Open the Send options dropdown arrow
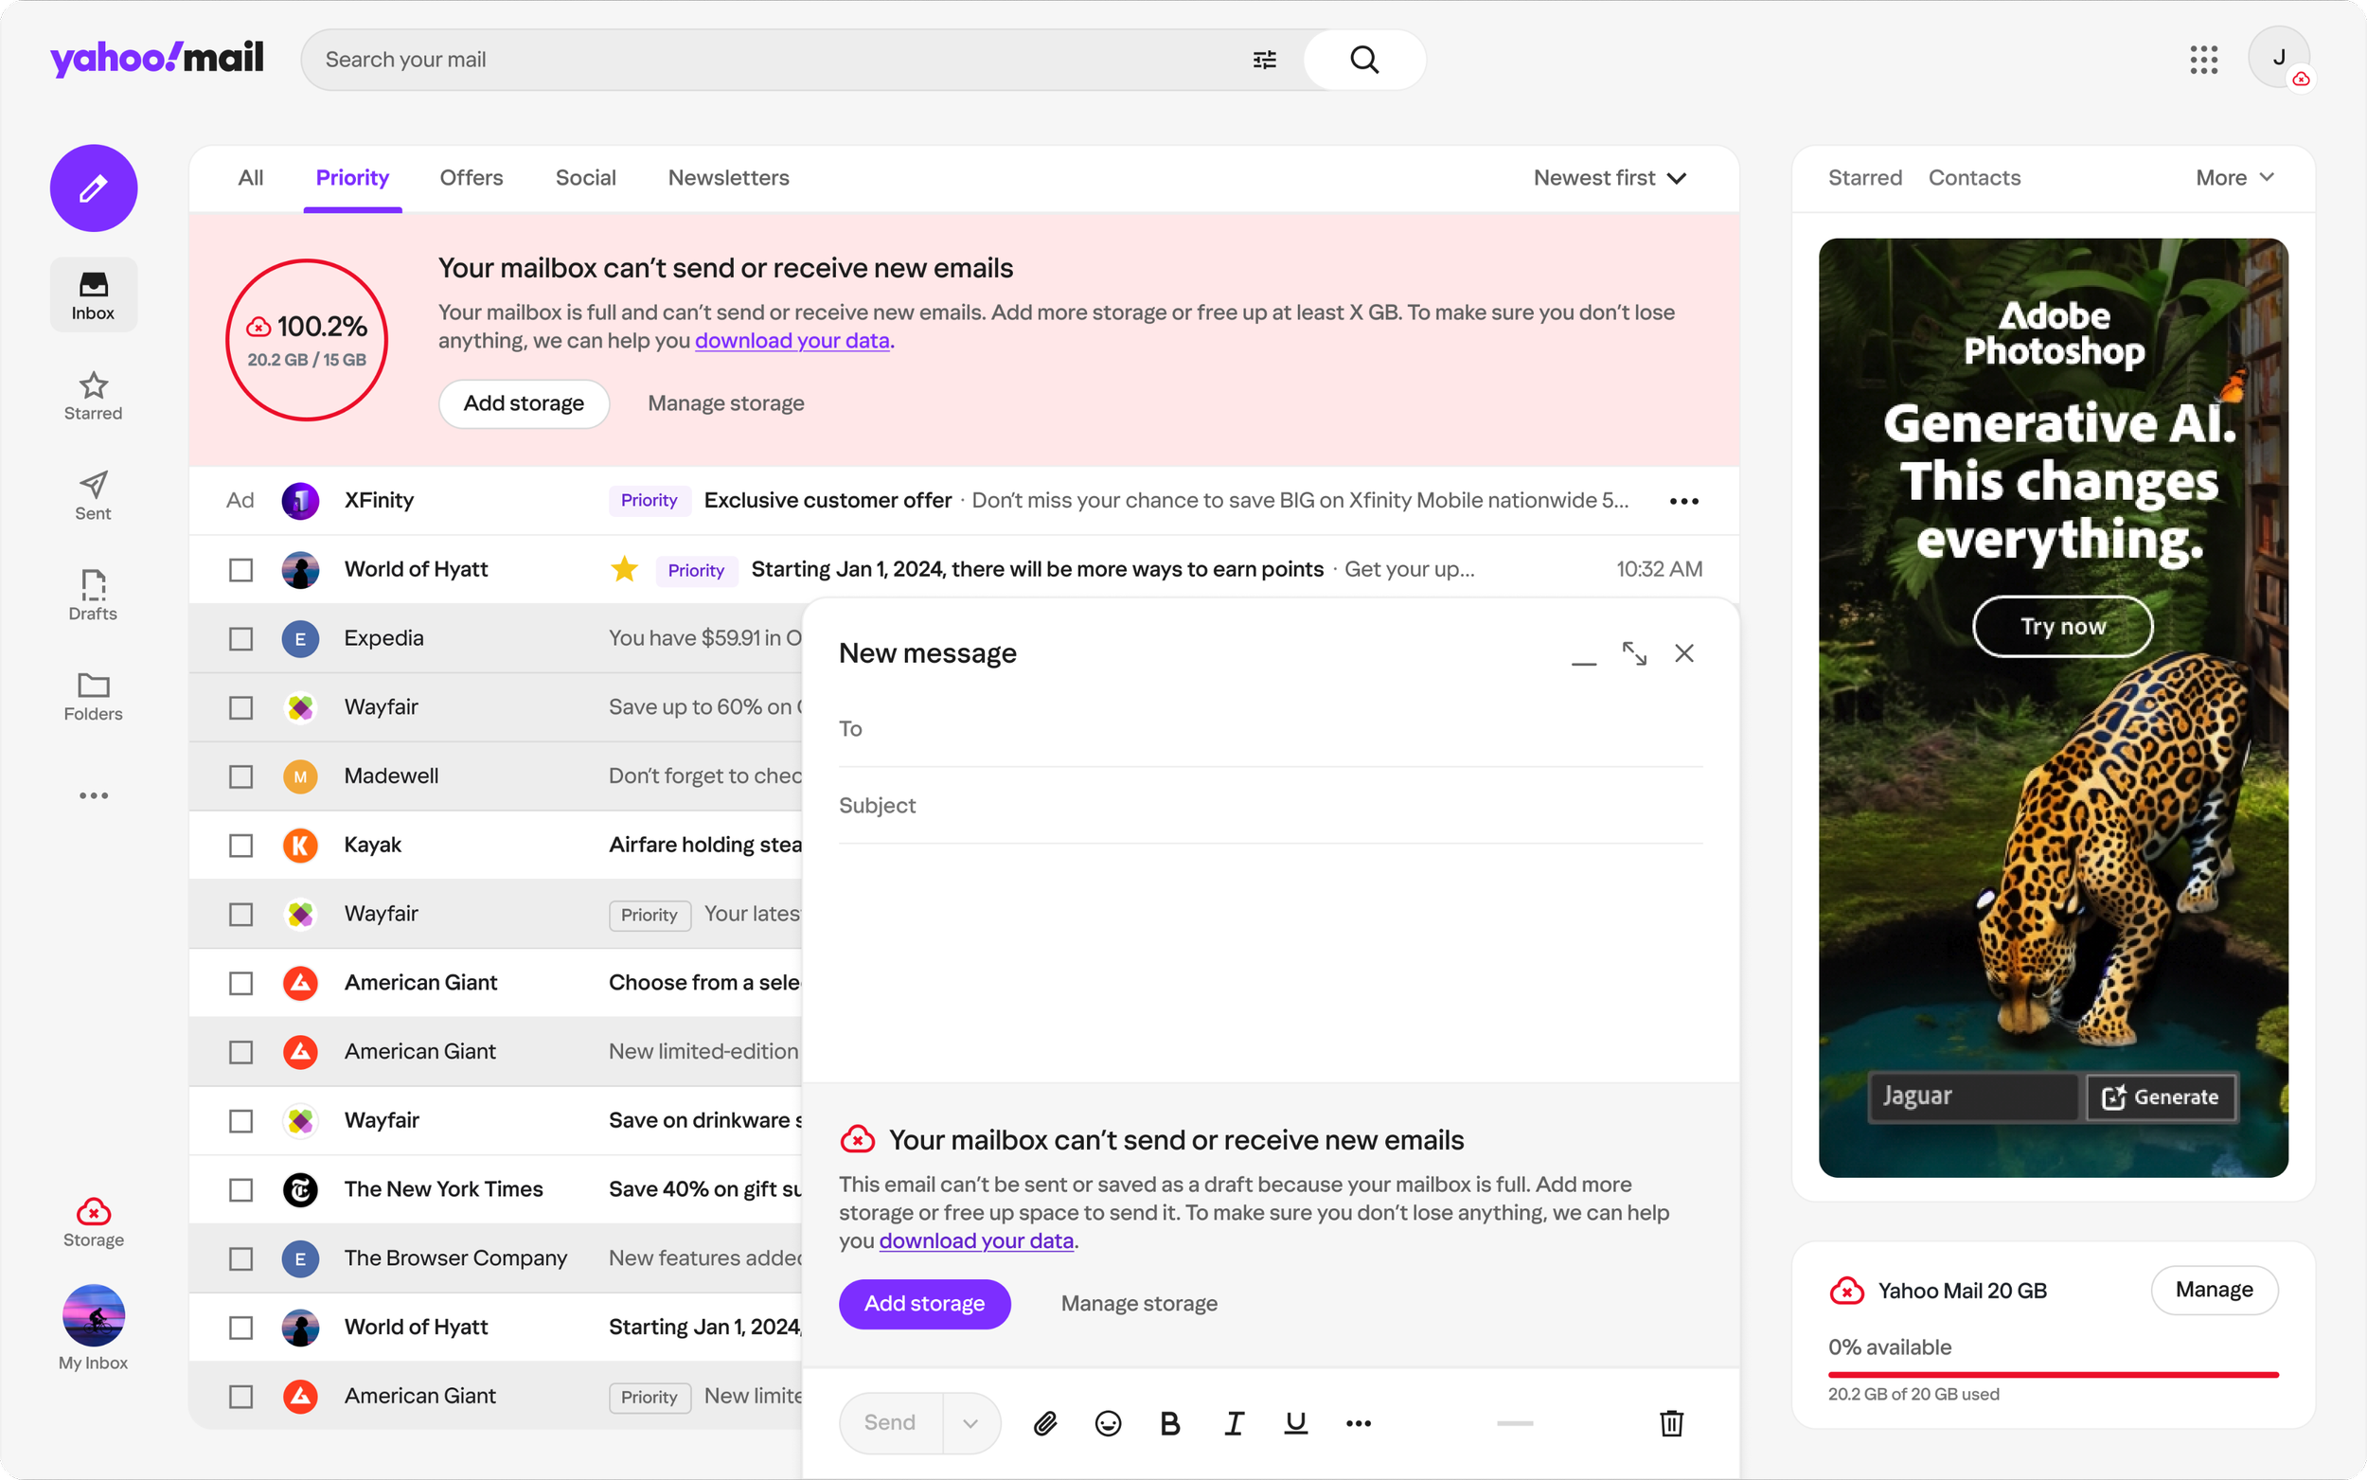The height and width of the screenshot is (1480, 2367). 970,1423
